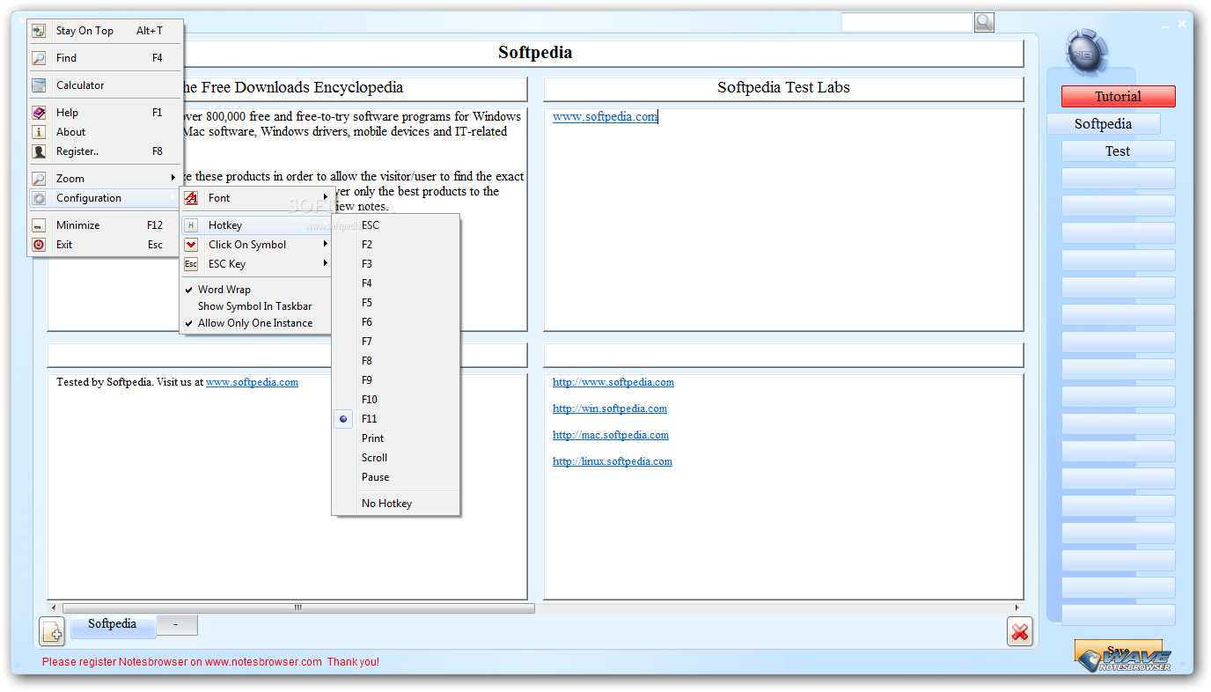This screenshot has height=692, width=1211.
Task: Click the red X delete icon
Action: 1020,631
